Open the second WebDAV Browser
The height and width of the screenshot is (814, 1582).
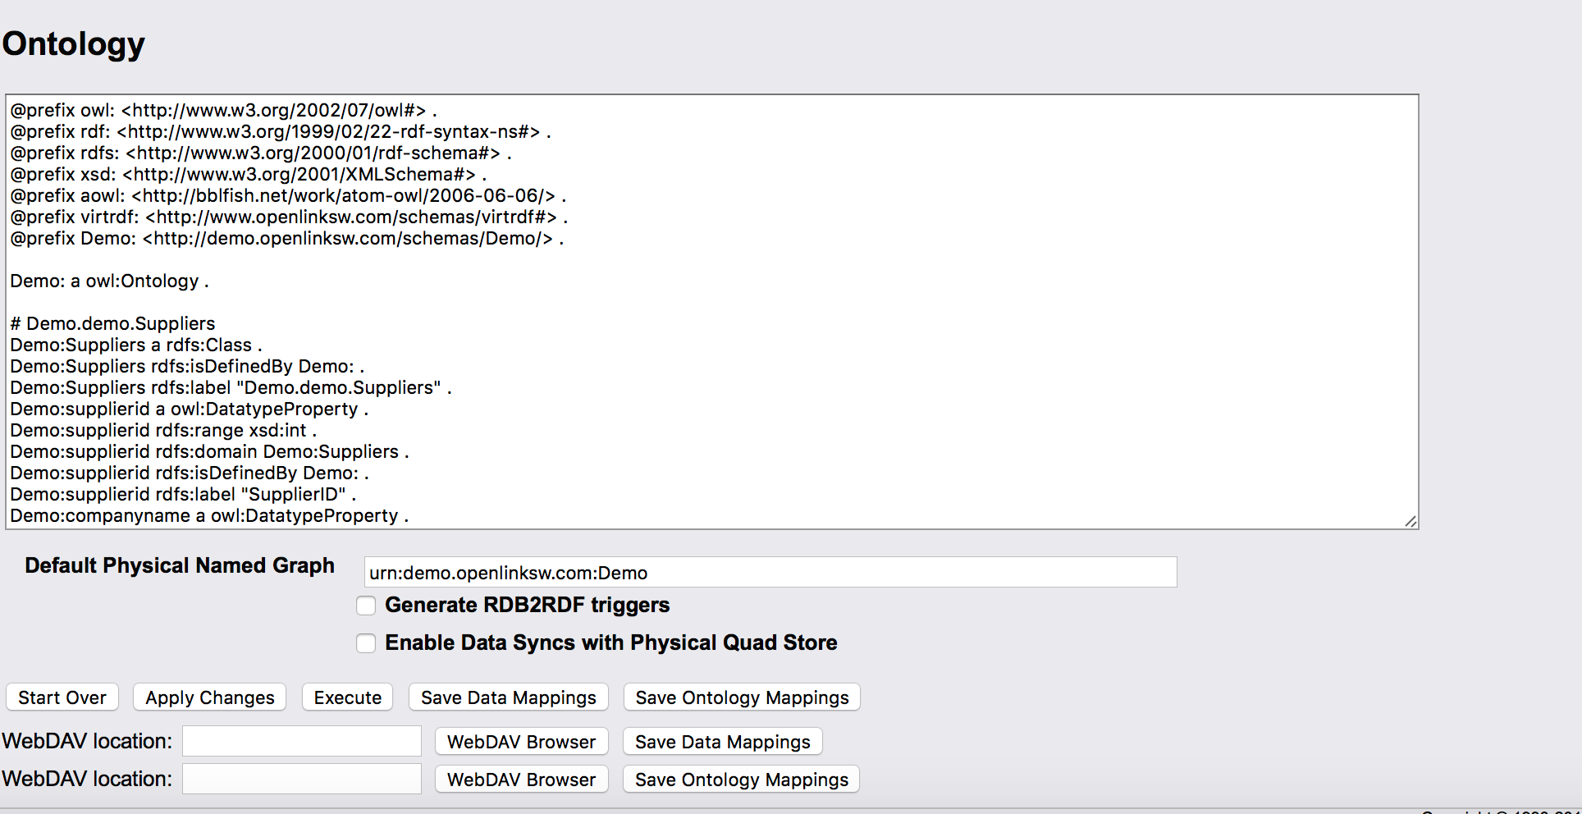pos(521,779)
